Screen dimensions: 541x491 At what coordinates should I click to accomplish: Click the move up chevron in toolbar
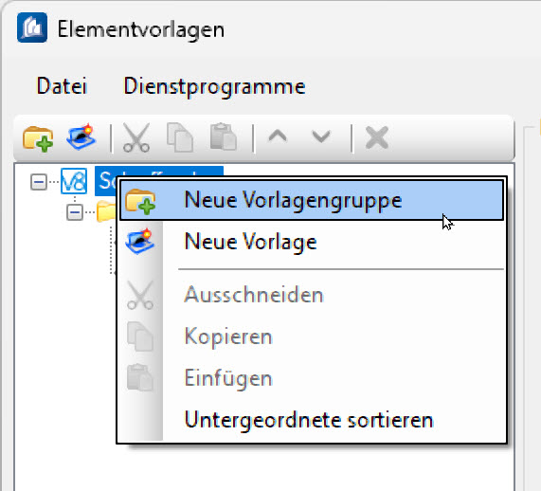(278, 136)
